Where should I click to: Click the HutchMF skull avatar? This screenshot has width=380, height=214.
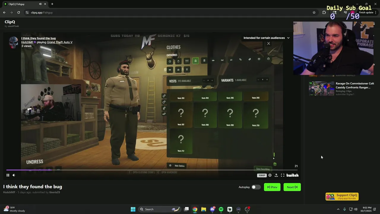(x=13, y=43)
